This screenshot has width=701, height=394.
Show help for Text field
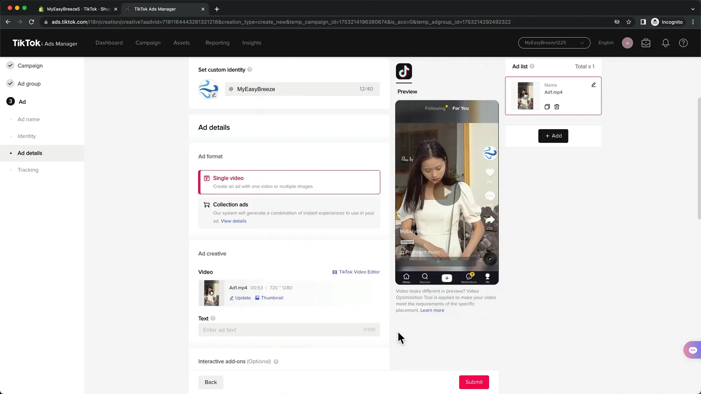pos(213,318)
